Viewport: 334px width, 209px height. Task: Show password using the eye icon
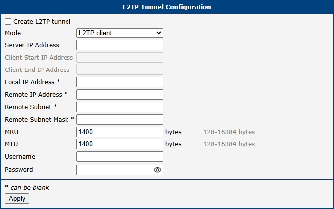click(x=157, y=170)
